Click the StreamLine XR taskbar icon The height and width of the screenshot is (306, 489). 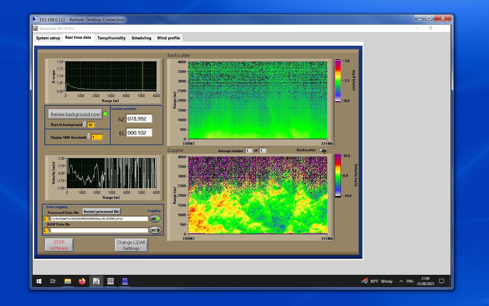tap(96, 281)
